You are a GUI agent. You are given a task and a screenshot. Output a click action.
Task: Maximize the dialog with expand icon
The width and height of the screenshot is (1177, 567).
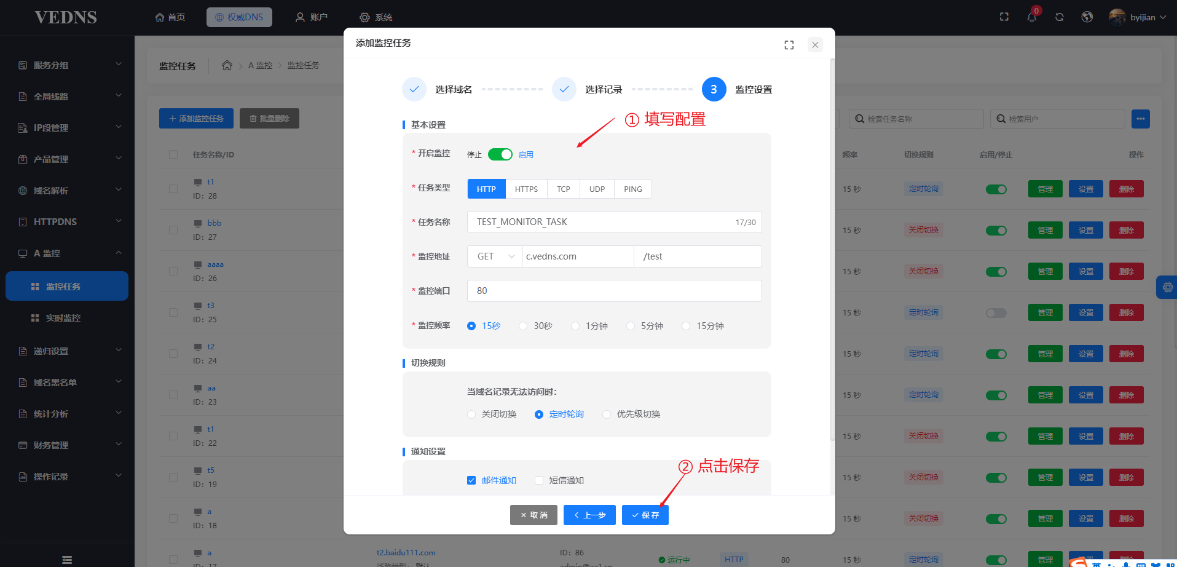789,45
